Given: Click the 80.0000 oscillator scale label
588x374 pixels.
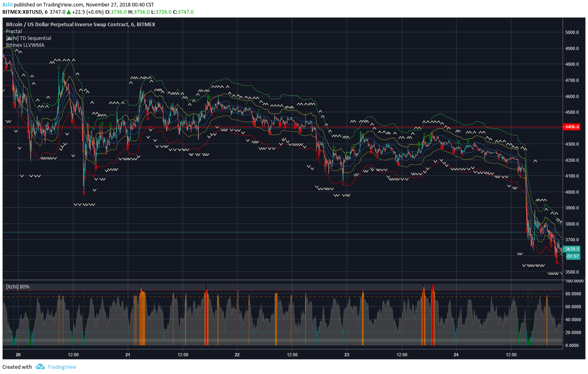Looking at the screenshot, I should point(573,294).
